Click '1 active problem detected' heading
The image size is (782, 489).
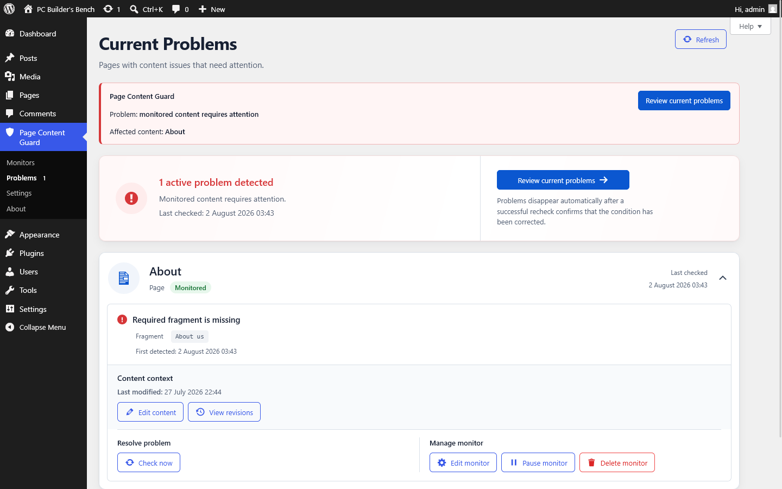click(x=216, y=183)
